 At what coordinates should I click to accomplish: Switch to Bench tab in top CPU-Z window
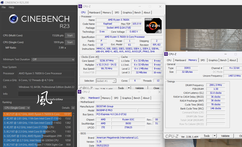click(x=137, y=13)
